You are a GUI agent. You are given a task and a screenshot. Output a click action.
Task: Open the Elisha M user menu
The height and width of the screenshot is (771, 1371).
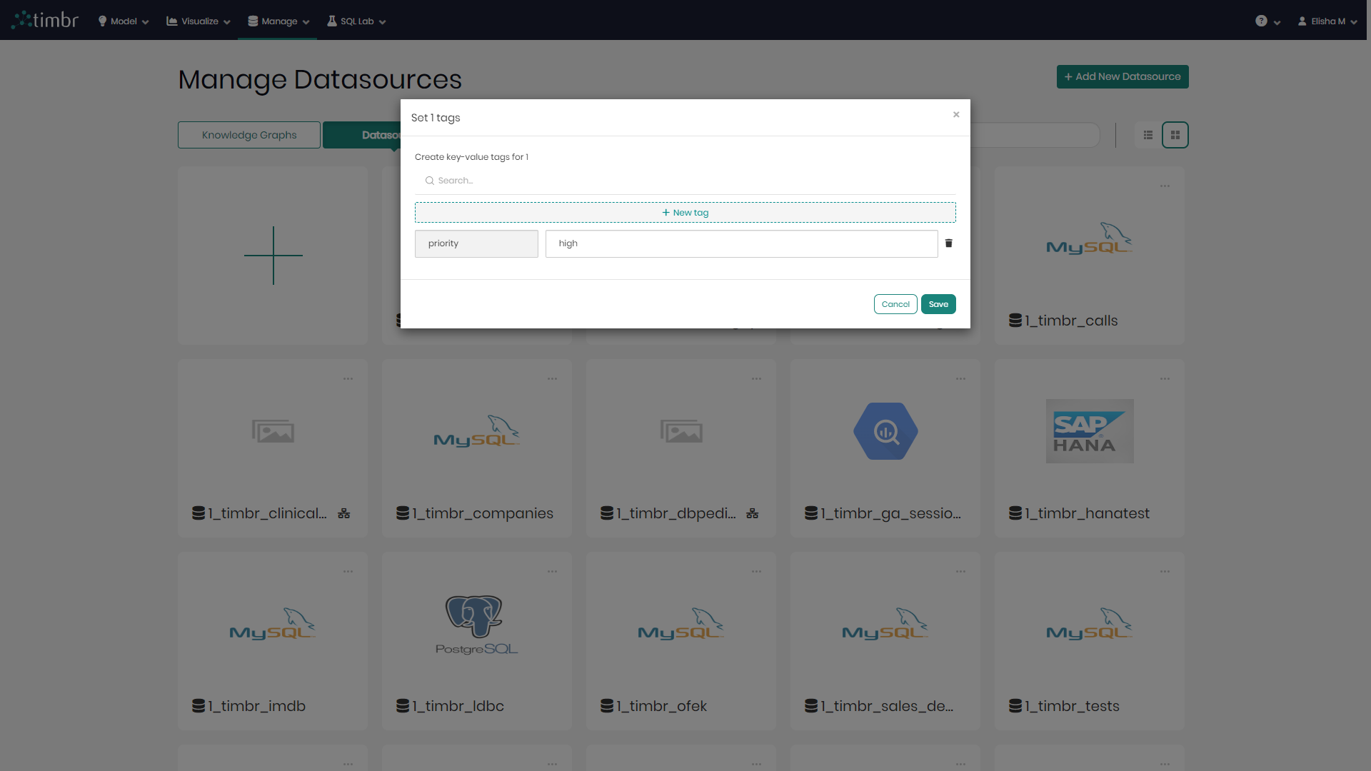[x=1327, y=21]
